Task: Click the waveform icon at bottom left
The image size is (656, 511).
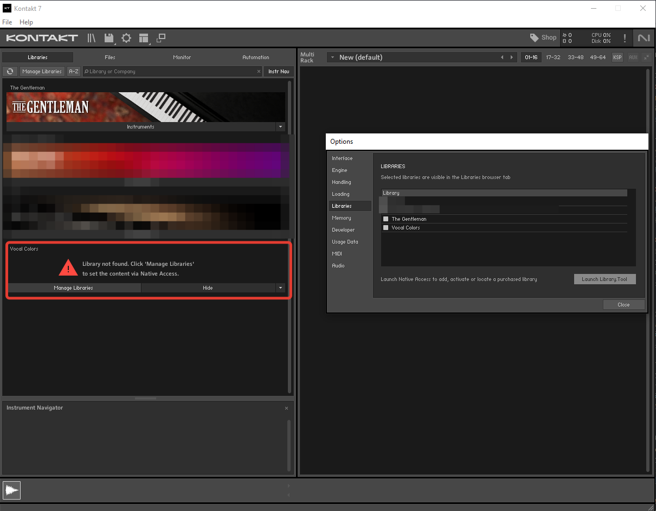Action: pos(11,490)
